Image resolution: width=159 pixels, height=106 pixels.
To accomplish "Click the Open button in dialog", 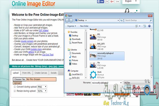I will pos(129,88).
